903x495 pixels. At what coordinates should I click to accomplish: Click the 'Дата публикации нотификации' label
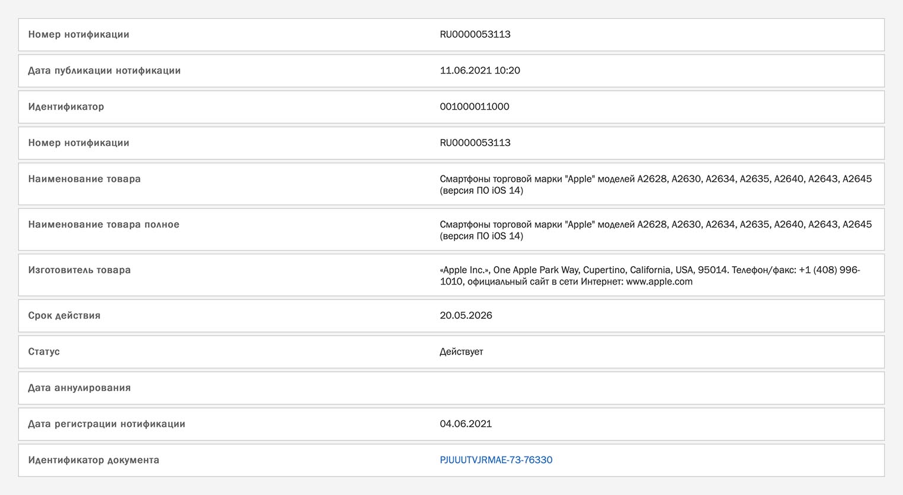click(x=104, y=71)
